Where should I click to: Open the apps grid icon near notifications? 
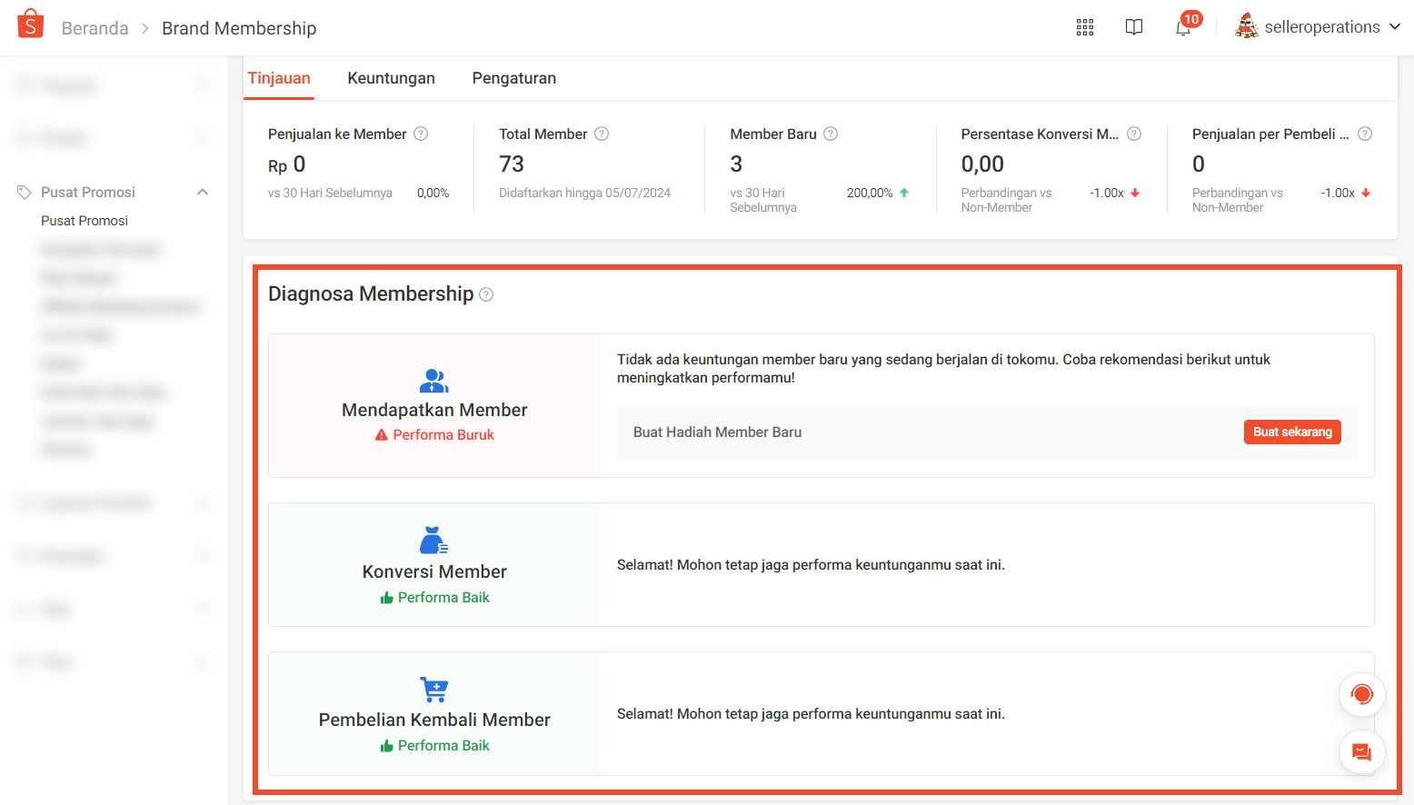tap(1084, 27)
